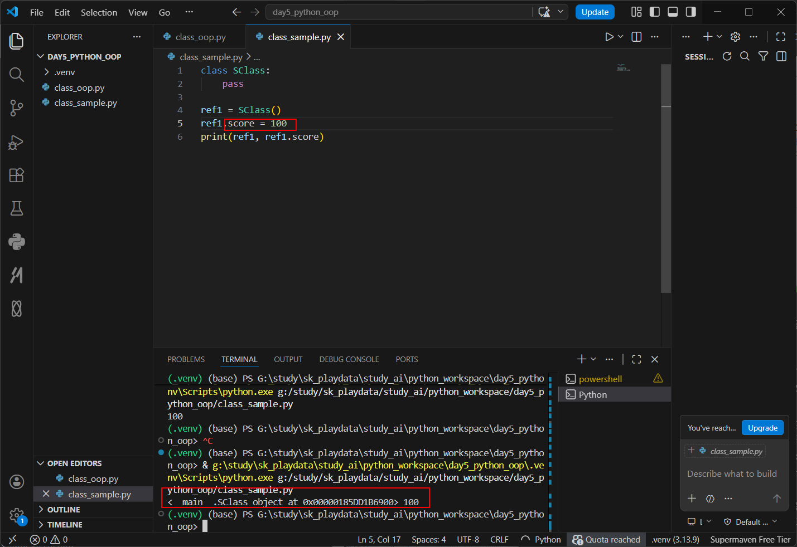The height and width of the screenshot is (547, 797).
Task: Open new chat dropdown chevron
Action: (x=719, y=37)
